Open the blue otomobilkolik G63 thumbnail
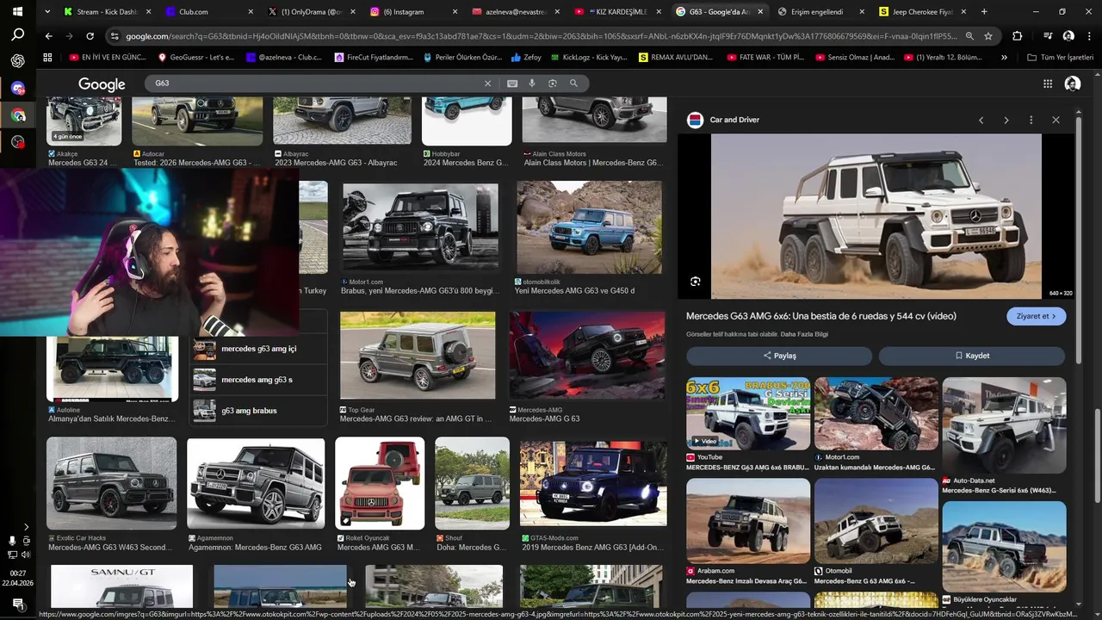 tap(590, 228)
